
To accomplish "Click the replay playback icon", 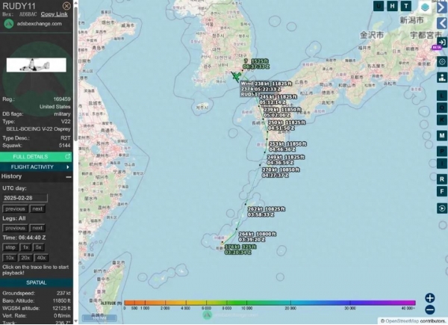I will 442,208.
